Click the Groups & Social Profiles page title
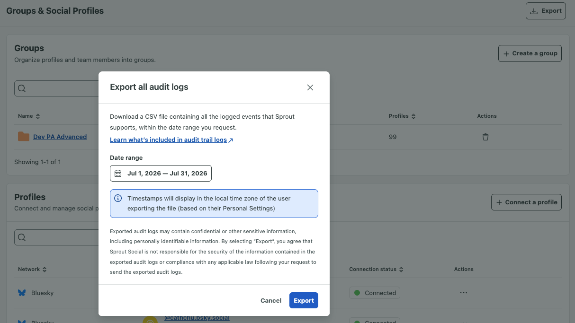Viewport: 575px width, 323px height. 55,10
